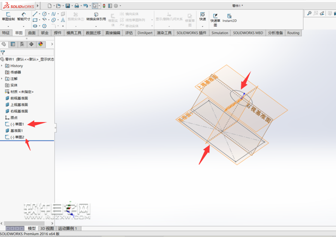Select (-) 草图1 in the feature tree
336x237 pixels.
click(14, 124)
